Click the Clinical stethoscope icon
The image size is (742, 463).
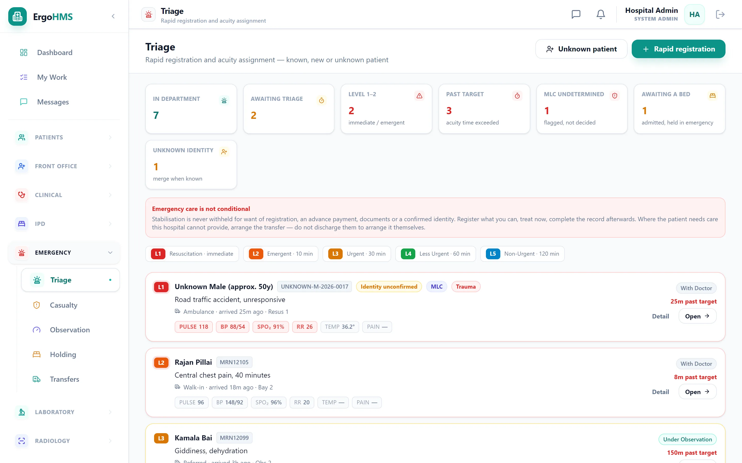22,195
